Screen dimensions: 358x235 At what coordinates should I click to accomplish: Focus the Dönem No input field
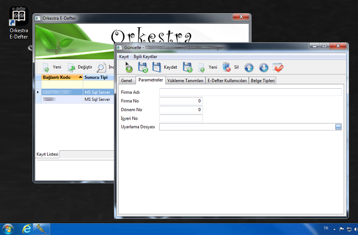181,110
